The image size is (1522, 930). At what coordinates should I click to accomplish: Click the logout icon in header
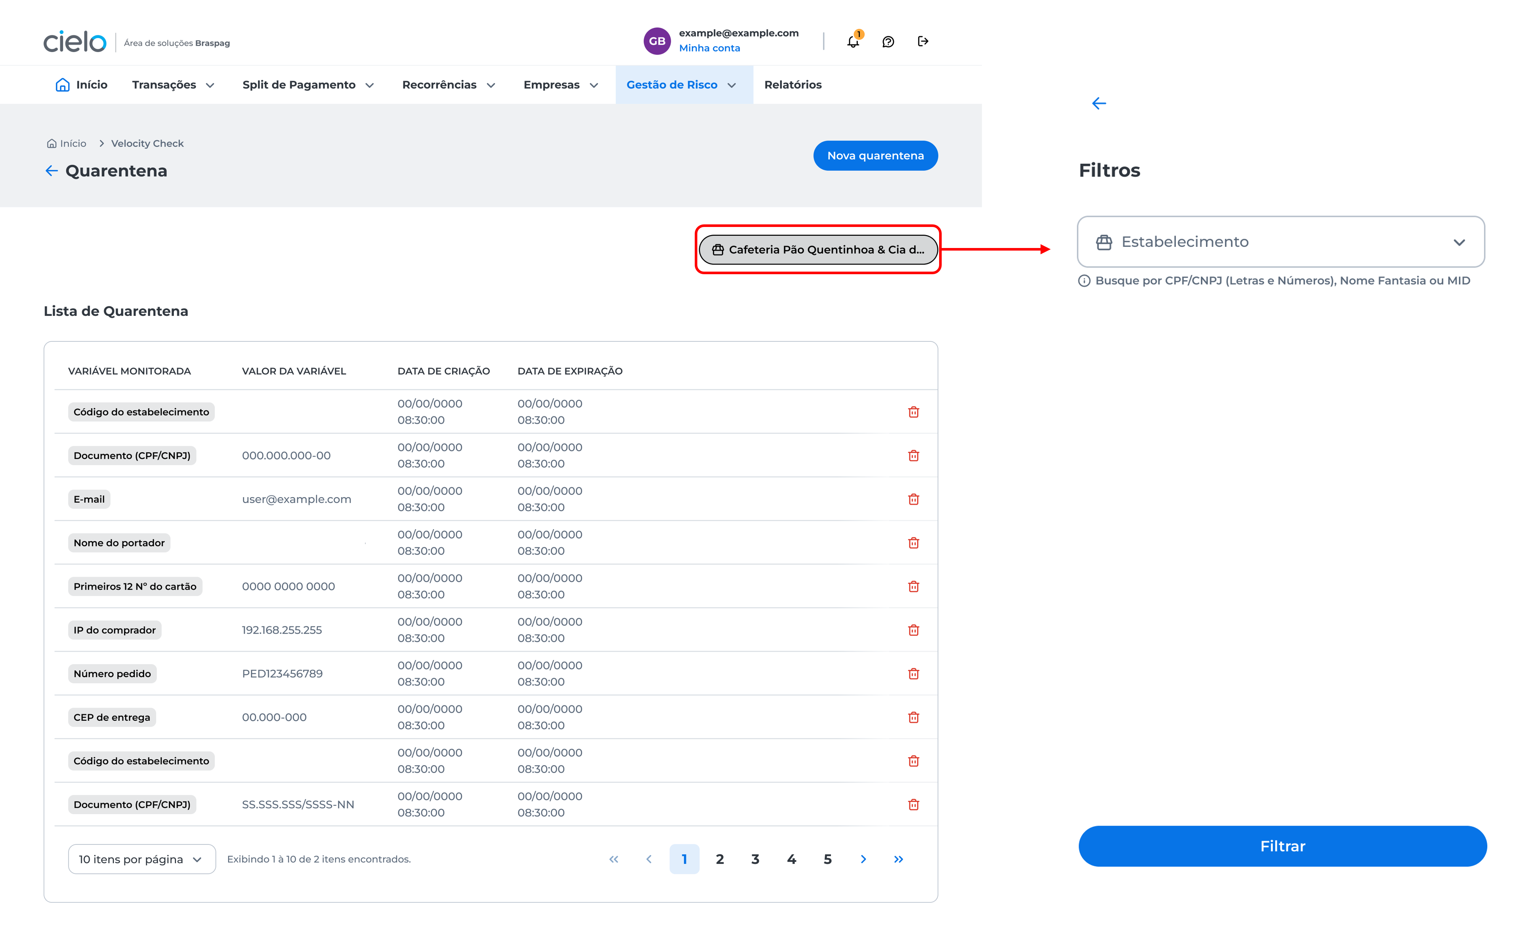(x=923, y=41)
